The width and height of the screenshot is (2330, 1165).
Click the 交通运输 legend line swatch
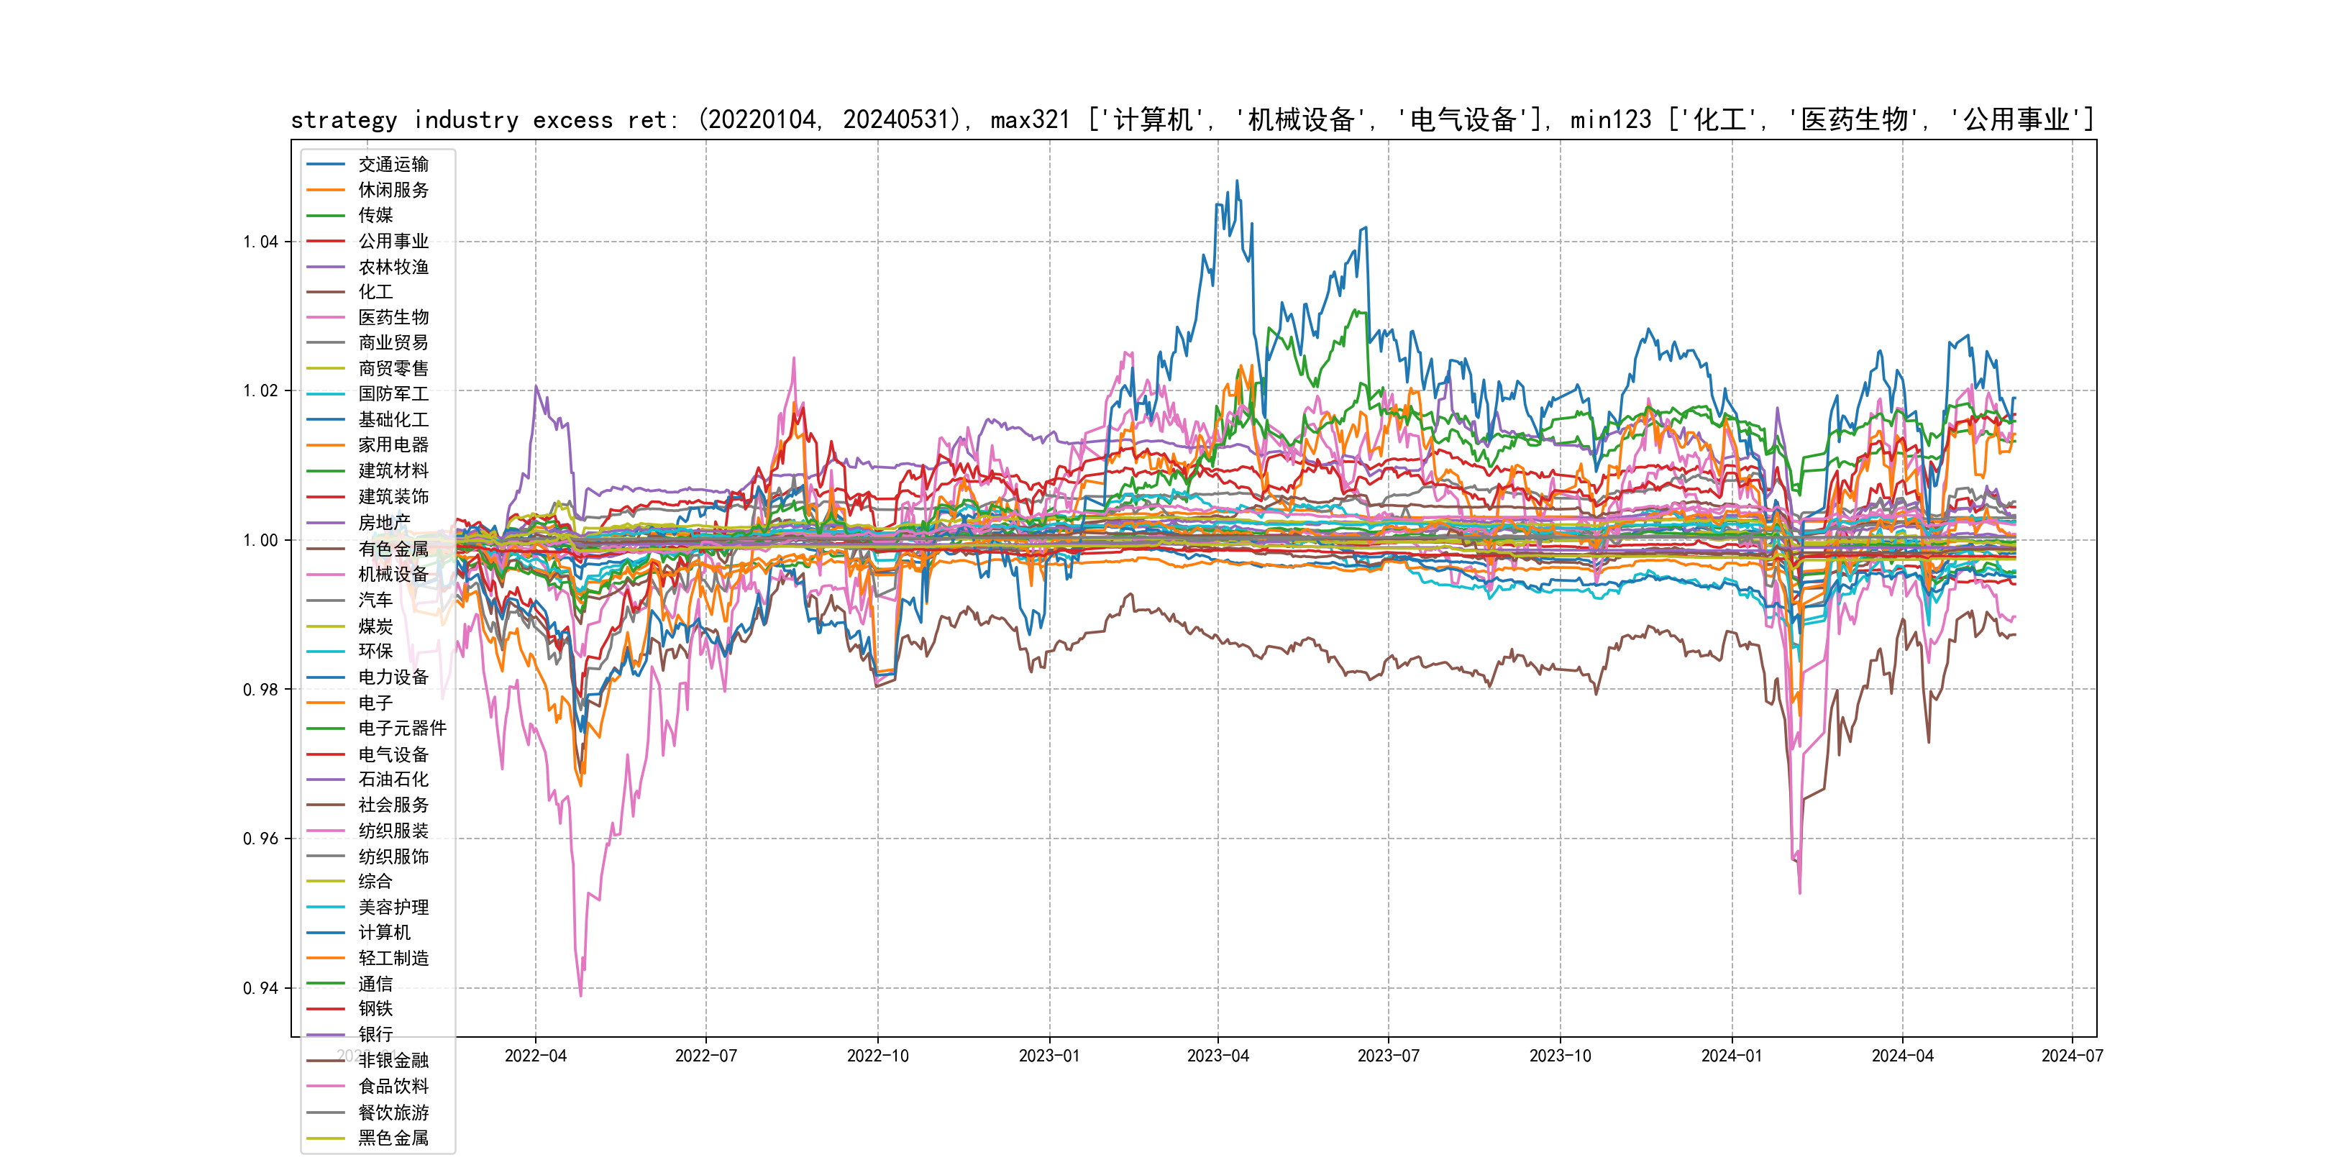coord(326,165)
